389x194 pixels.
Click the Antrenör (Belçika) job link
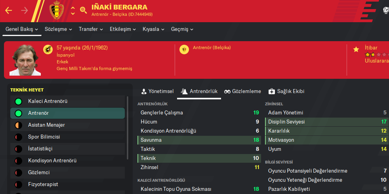point(212,48)
